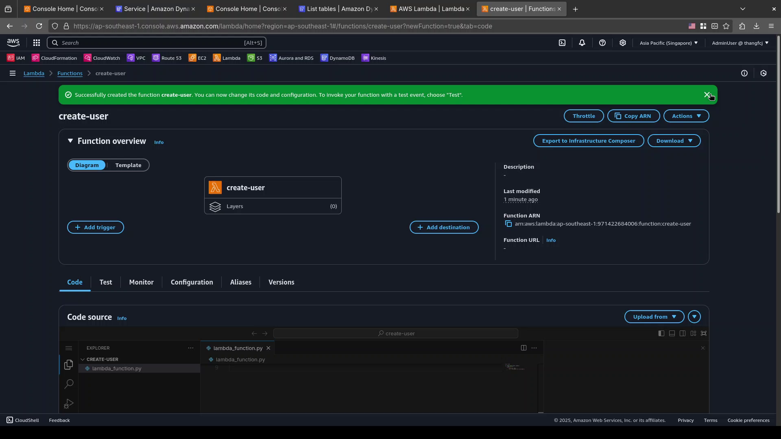Toggle the bottom panel layout icon

point(672,333)
